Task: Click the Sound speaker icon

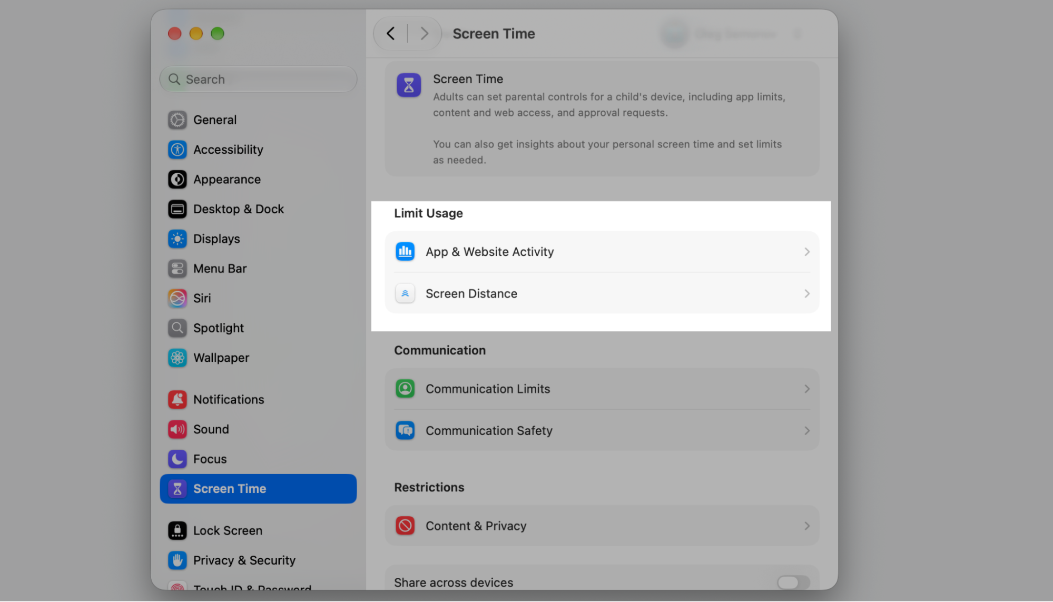Action: tap(177, 429)
